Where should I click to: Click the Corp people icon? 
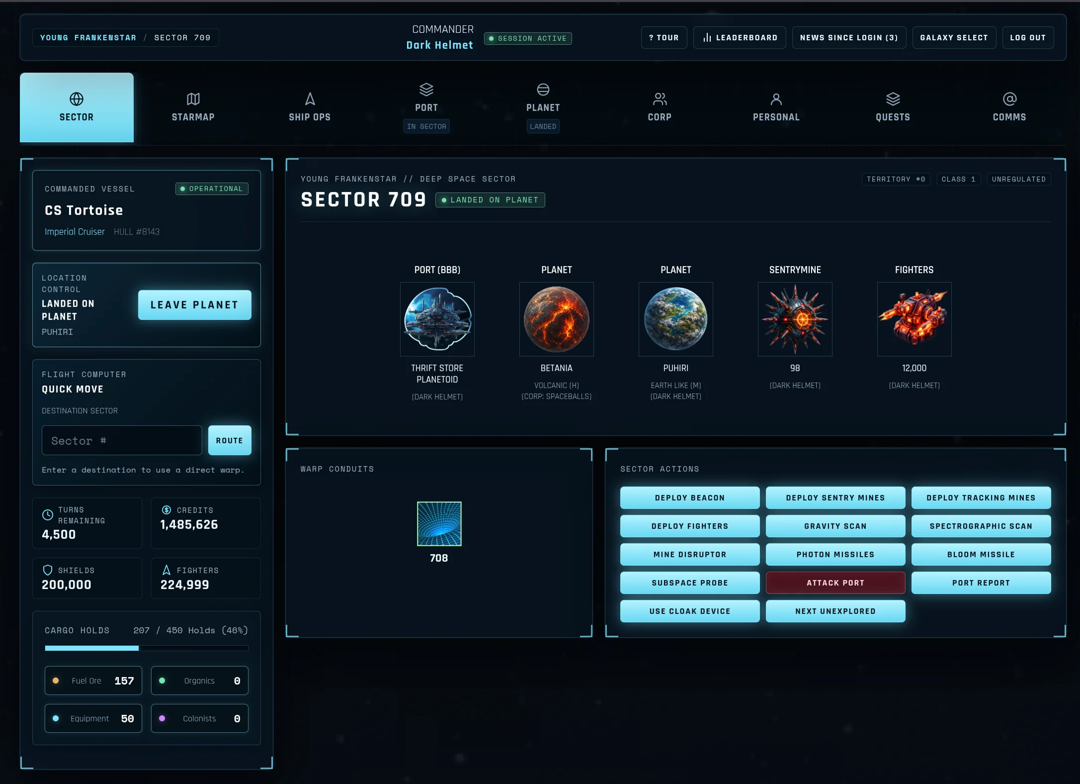(660, 99)
